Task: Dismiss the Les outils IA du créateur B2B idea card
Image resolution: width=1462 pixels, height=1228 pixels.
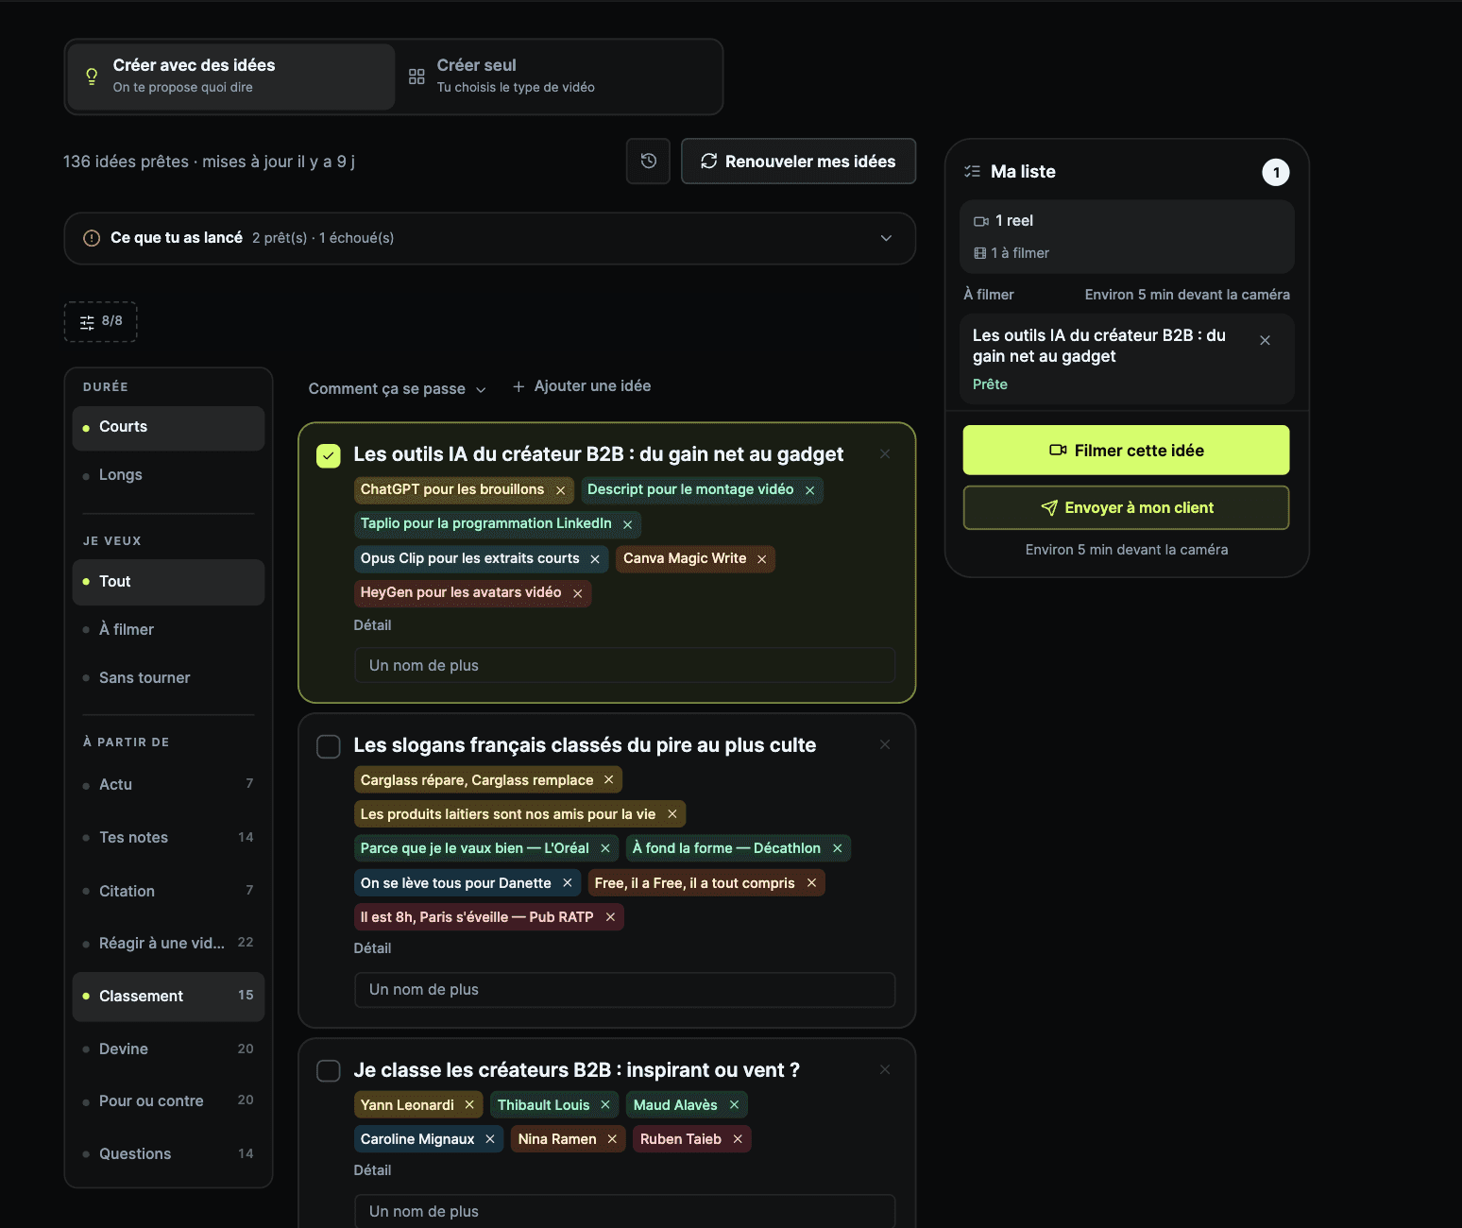Action: [x=885, y=453]
